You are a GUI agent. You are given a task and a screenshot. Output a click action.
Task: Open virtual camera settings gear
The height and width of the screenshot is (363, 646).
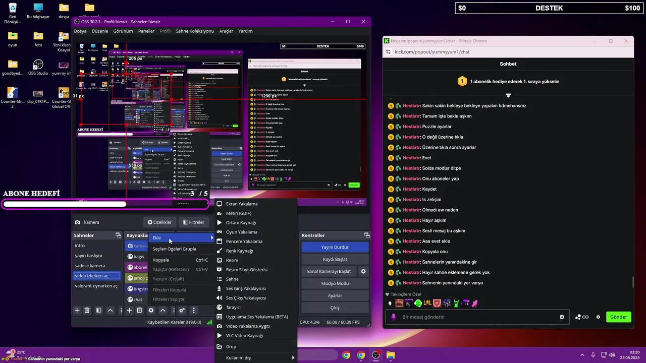pos(363,271)
